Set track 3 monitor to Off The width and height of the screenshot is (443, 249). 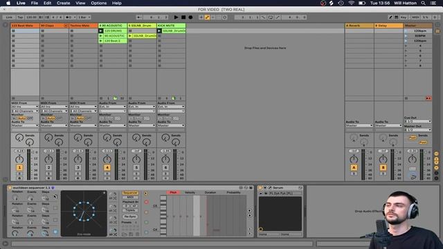click(x=88, y=118)
